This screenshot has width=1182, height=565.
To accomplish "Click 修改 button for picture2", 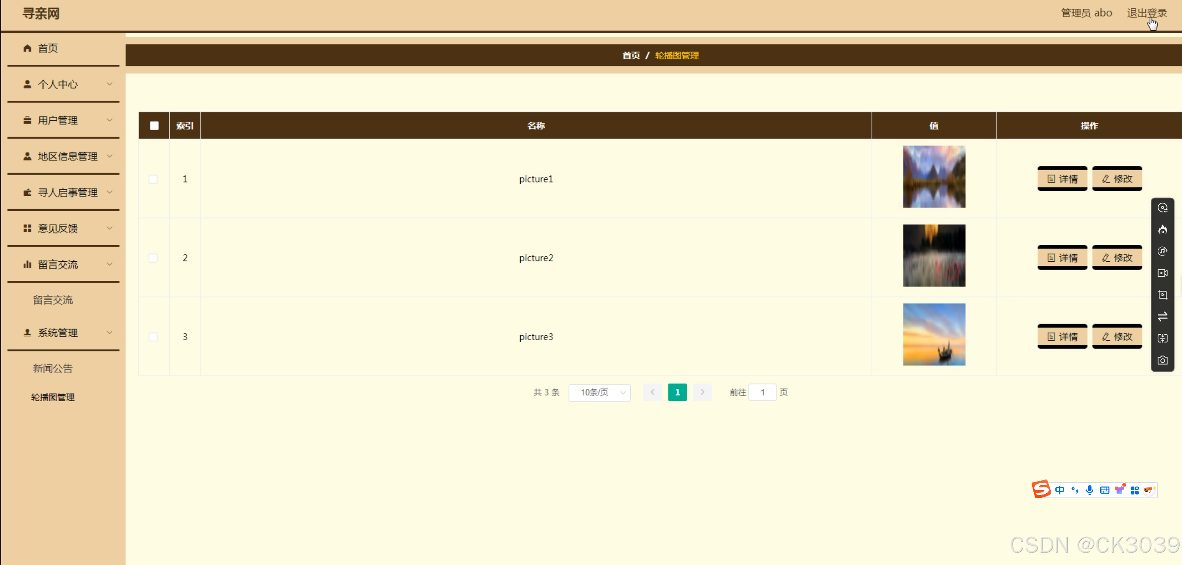I will point(1117,258).
